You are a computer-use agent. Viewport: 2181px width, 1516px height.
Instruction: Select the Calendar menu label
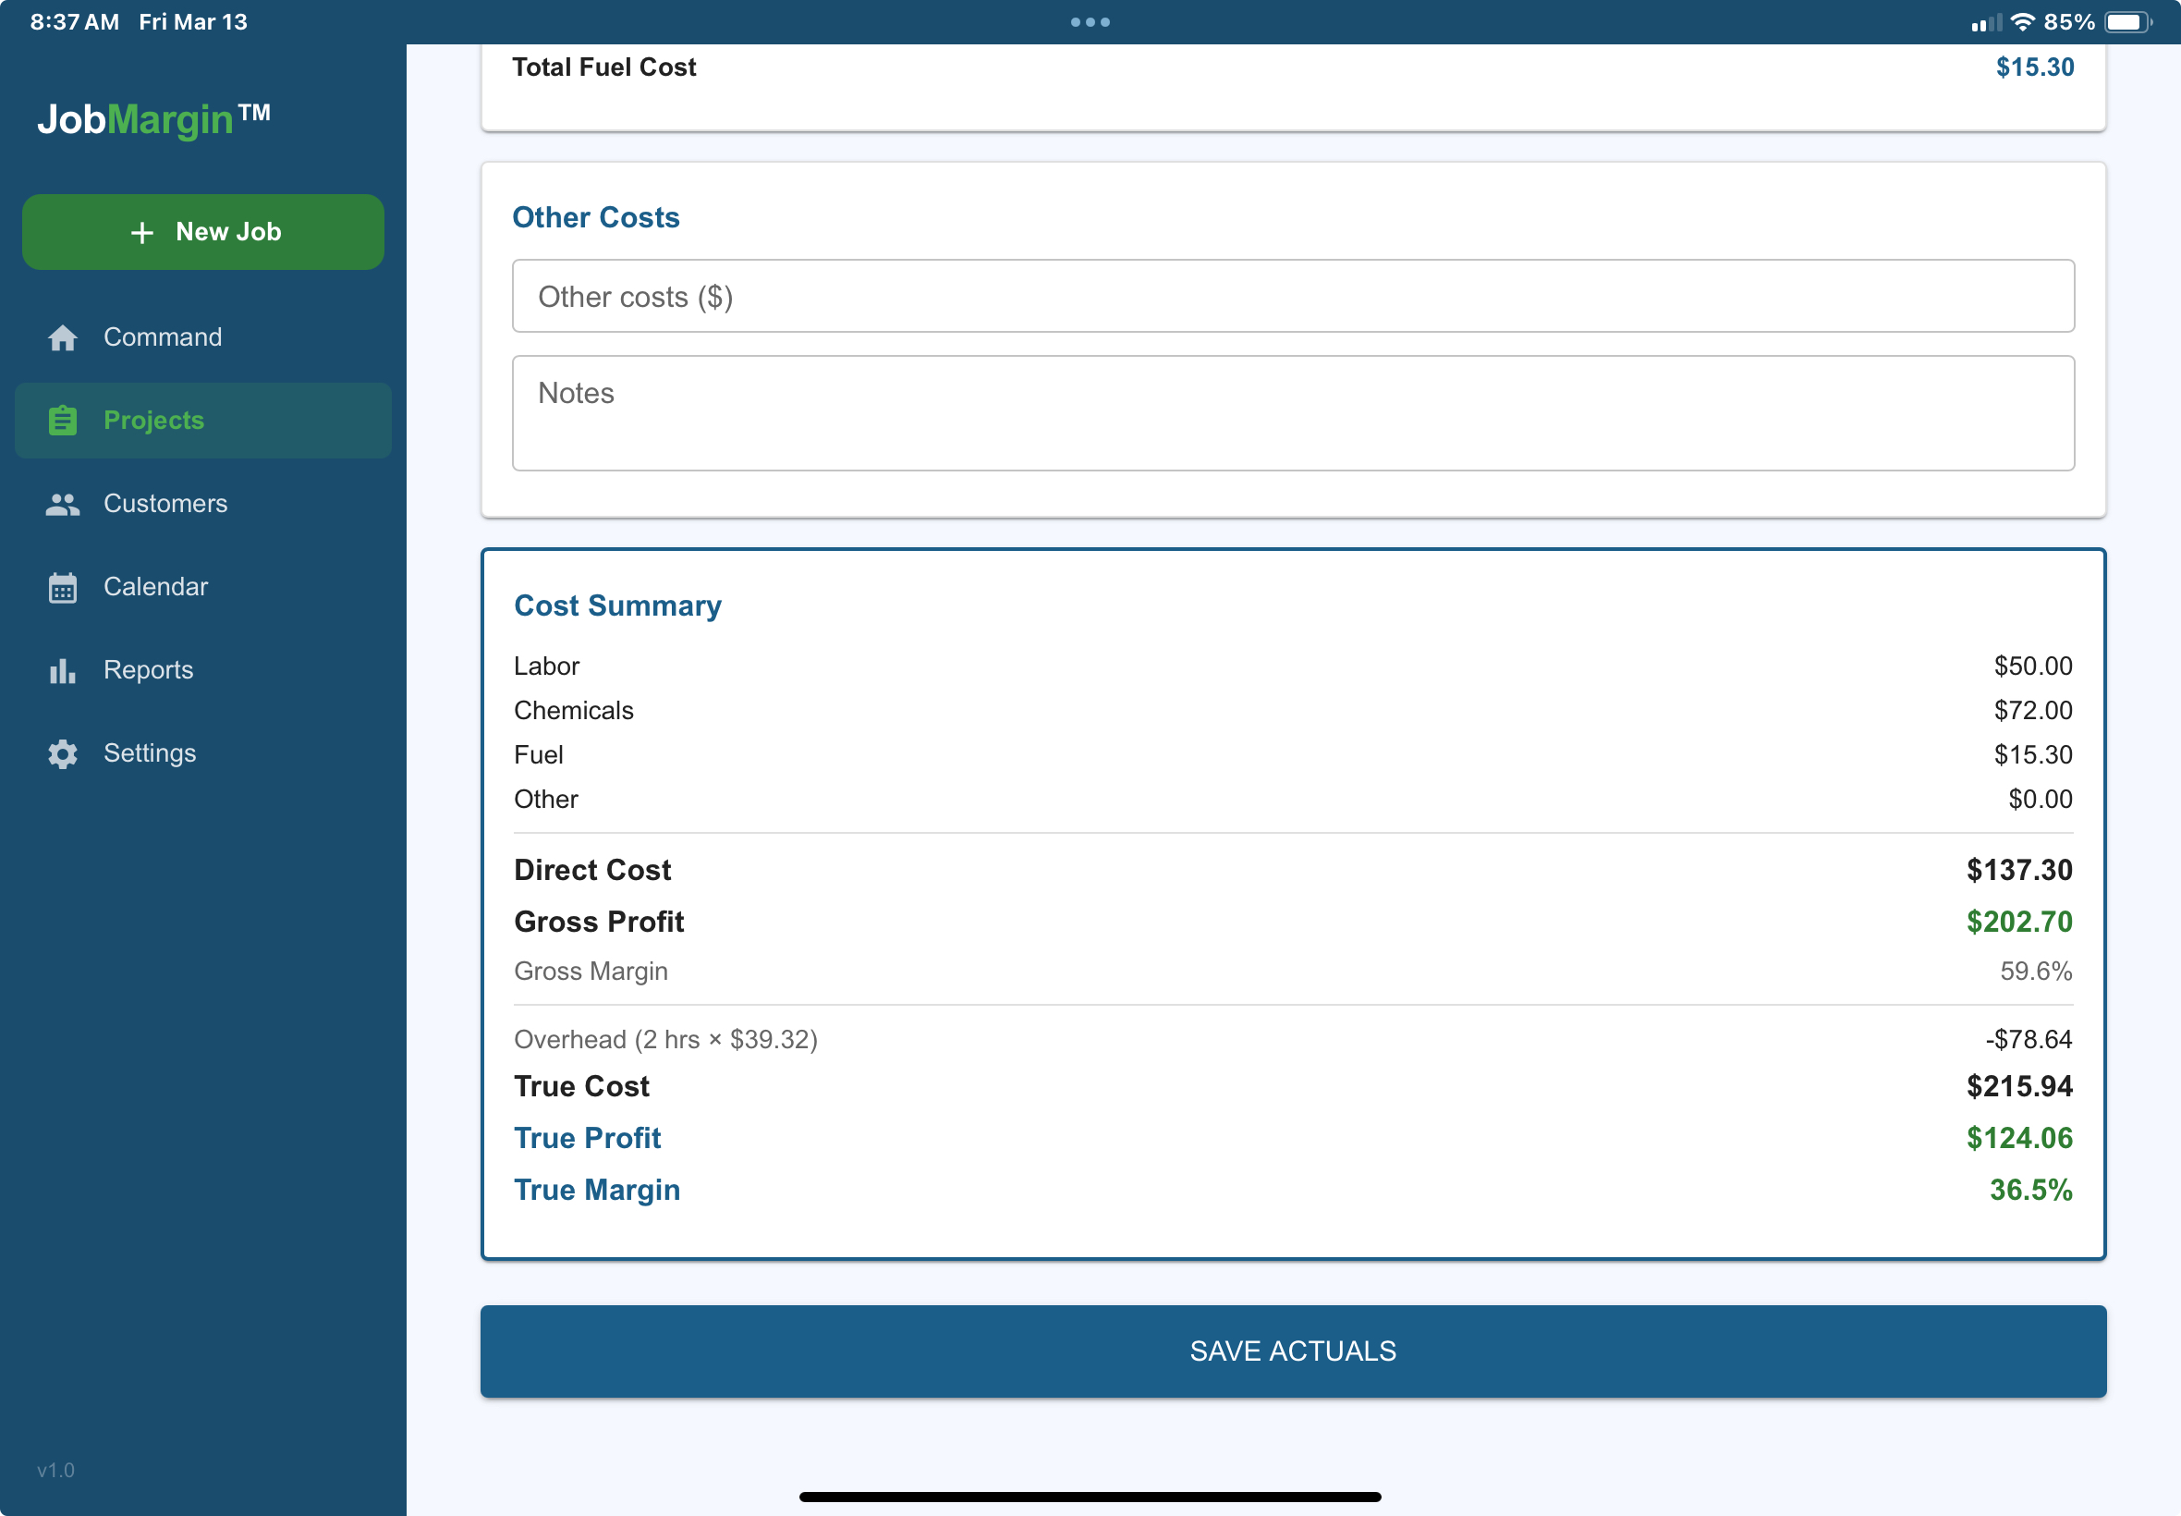pos(155,587)
